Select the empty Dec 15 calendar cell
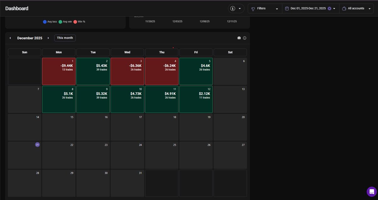Screen dimensions: 378x200 [x=59, y=127]
